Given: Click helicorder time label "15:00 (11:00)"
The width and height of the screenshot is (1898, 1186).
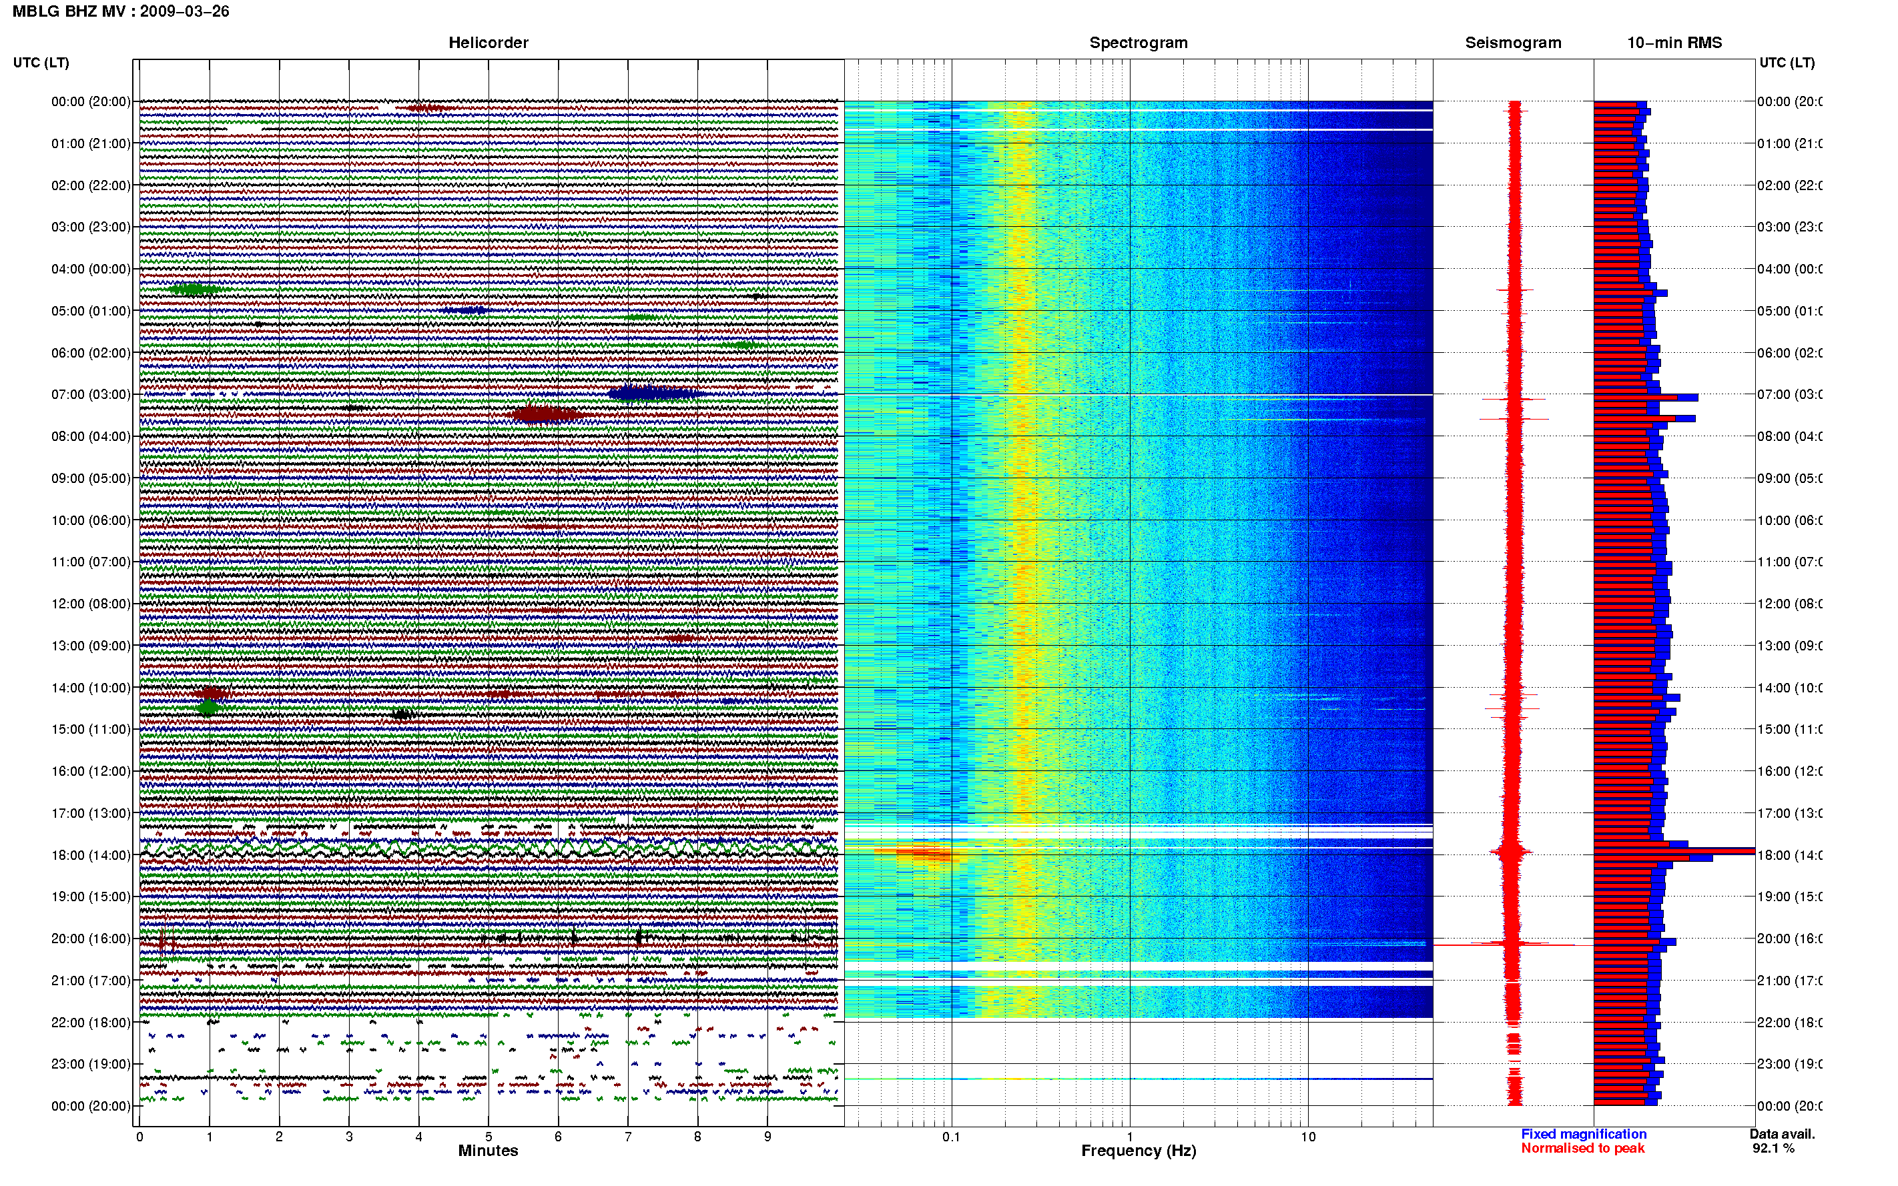Looking at the screenshot, I should (91, 730).
